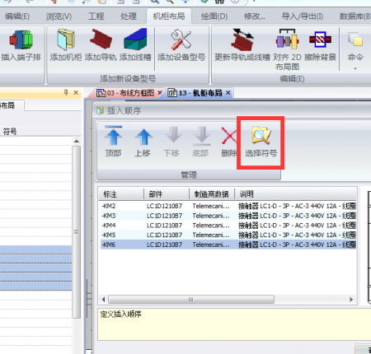The height and width of the screenshot is (354, 371).
Task: Expand the 命令 dropdown
Action: 355,51
